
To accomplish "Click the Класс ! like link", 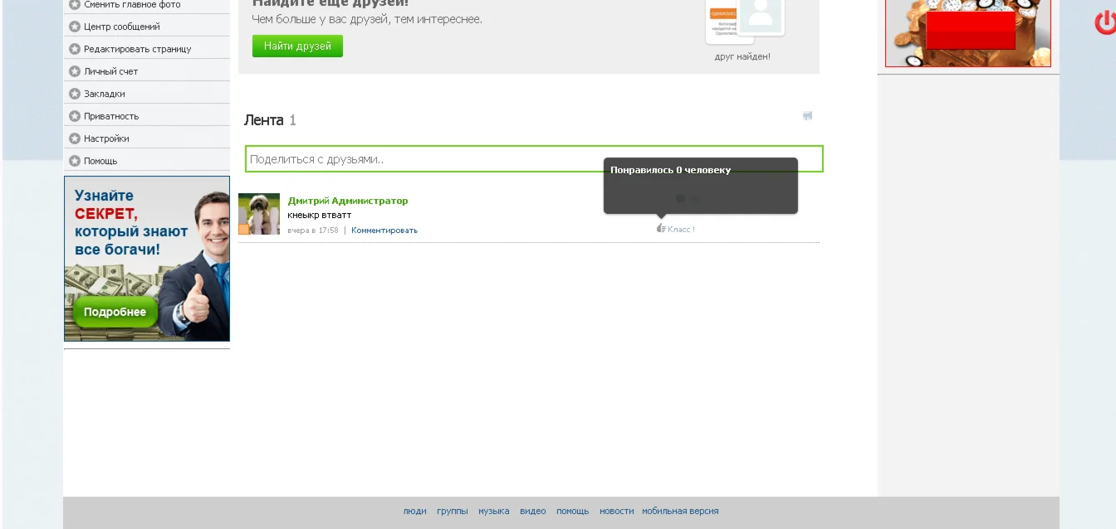I will 681,229.
